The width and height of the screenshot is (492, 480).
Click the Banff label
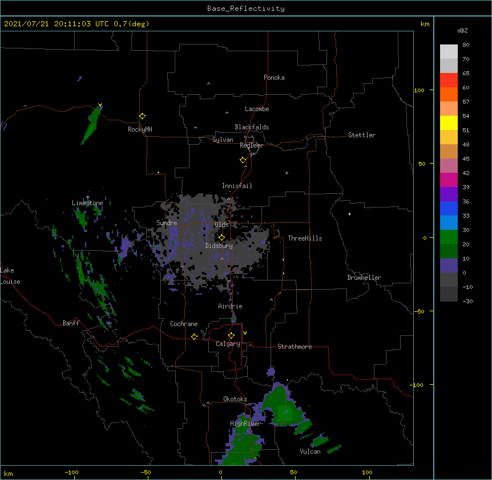(x=71, y=323)
